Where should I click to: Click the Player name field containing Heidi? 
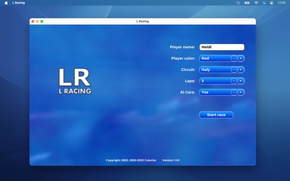(222, 47)
